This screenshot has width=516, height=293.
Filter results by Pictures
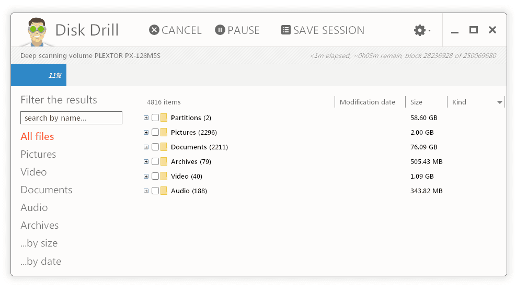(x=38, y=154)
